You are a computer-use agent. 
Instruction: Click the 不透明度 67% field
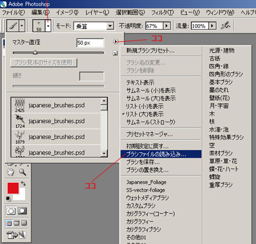tap(154, 26)
